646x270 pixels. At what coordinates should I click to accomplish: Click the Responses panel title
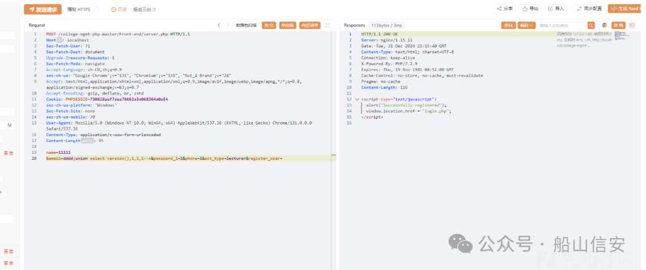(354, 25)
